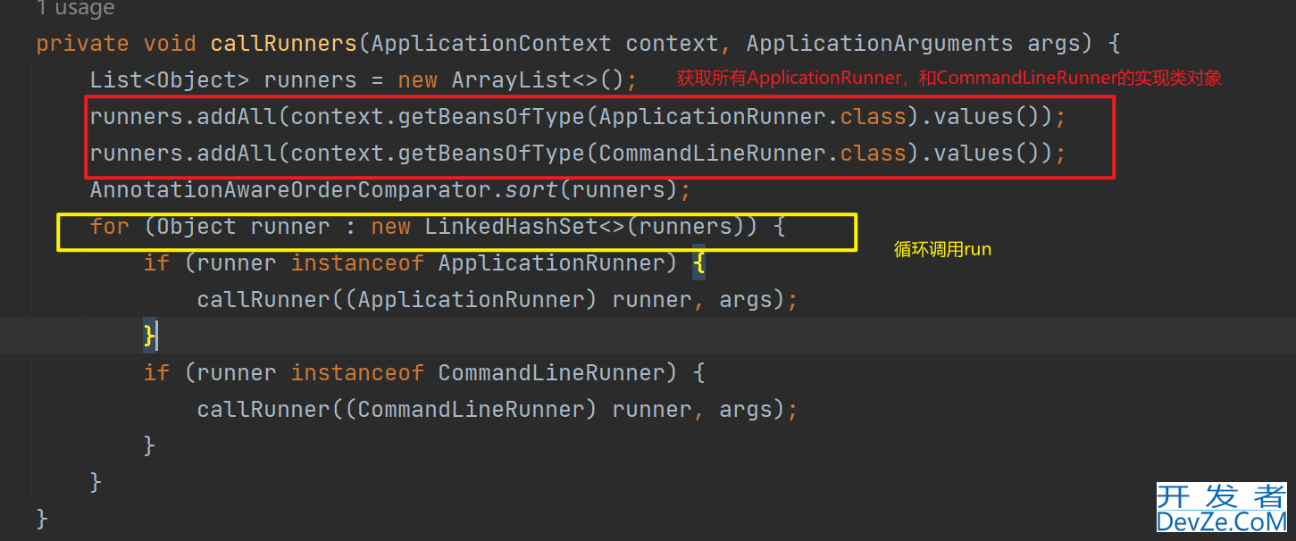
Task: Click ApplicationRunner after the first instanceof
Action: (551, 262)
